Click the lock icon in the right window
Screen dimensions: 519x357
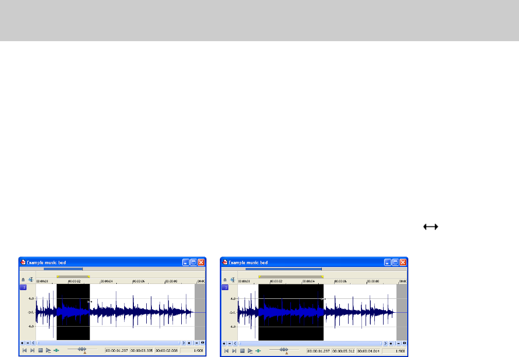click(x=225, y=280)
